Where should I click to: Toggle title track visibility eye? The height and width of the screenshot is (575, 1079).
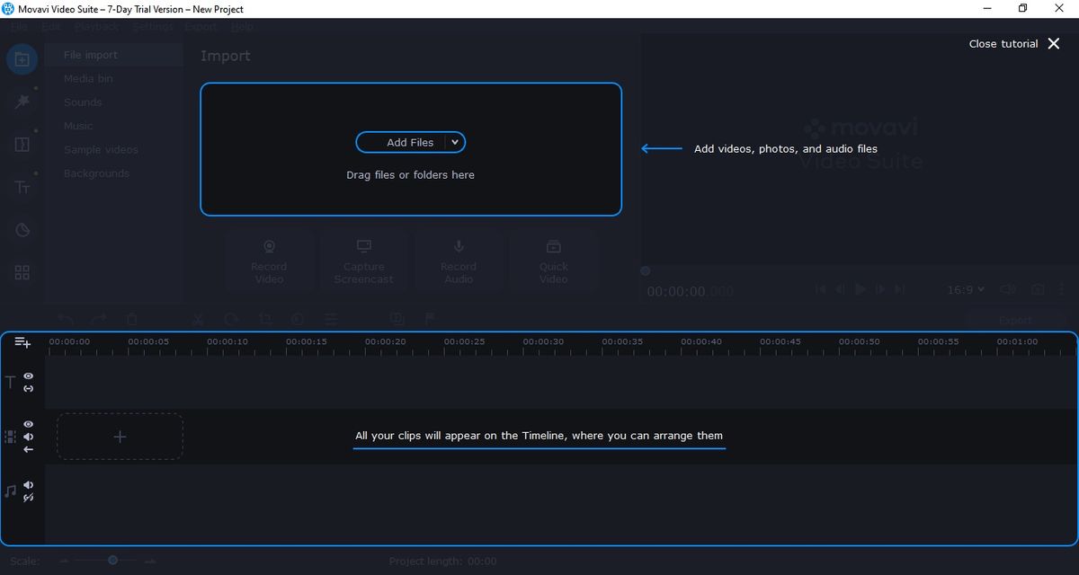coord(29,376)
